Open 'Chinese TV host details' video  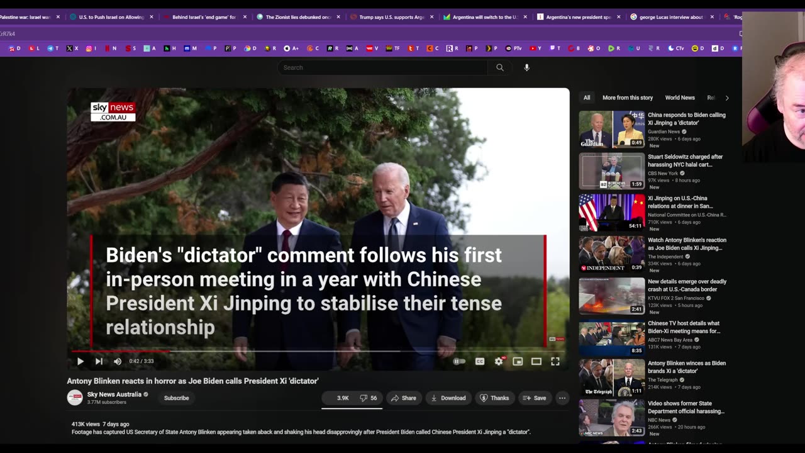tap(684, 327)
